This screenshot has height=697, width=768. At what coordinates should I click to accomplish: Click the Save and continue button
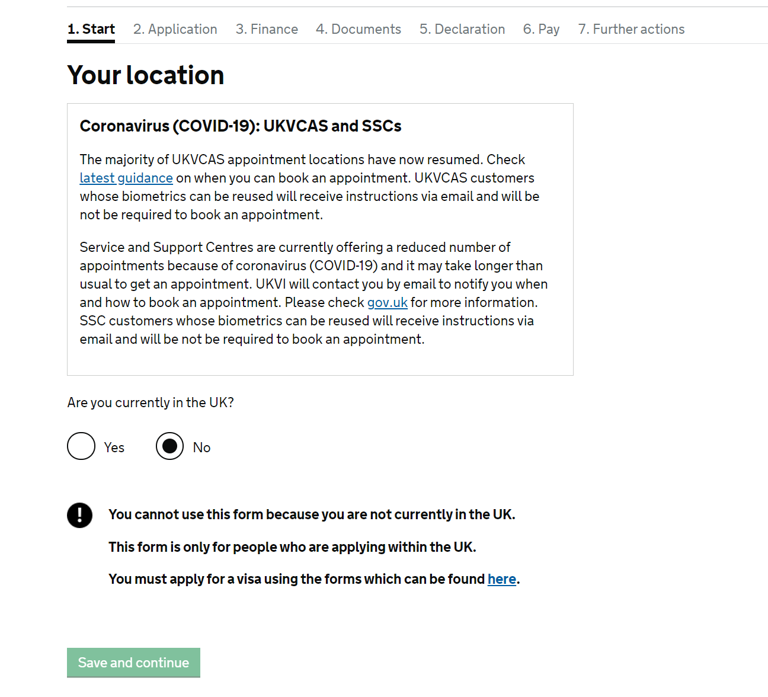(133, 663)
